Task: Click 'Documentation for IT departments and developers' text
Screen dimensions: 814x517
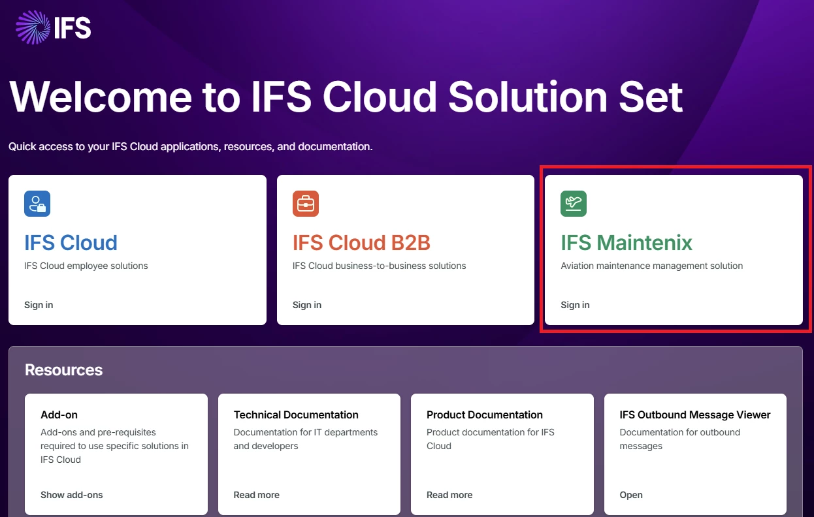Action: coord(306,439)
